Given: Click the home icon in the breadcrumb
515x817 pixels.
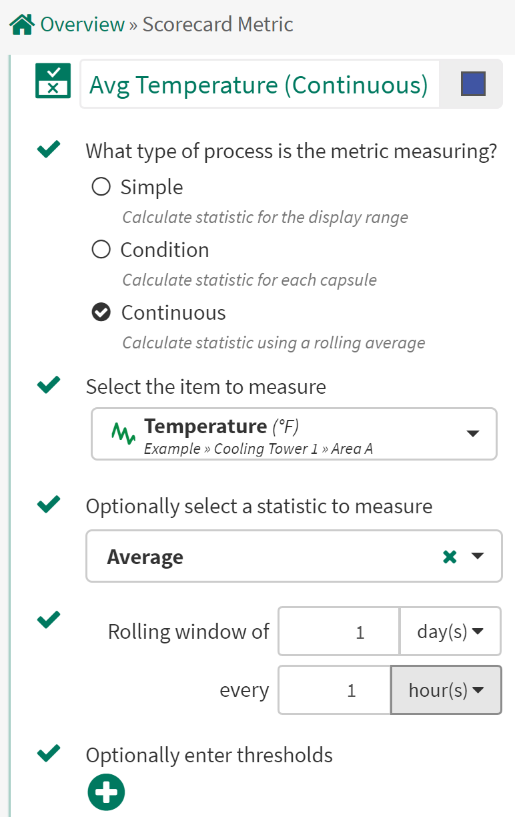Looking at the screenshot, I should [x=19, y=24].
